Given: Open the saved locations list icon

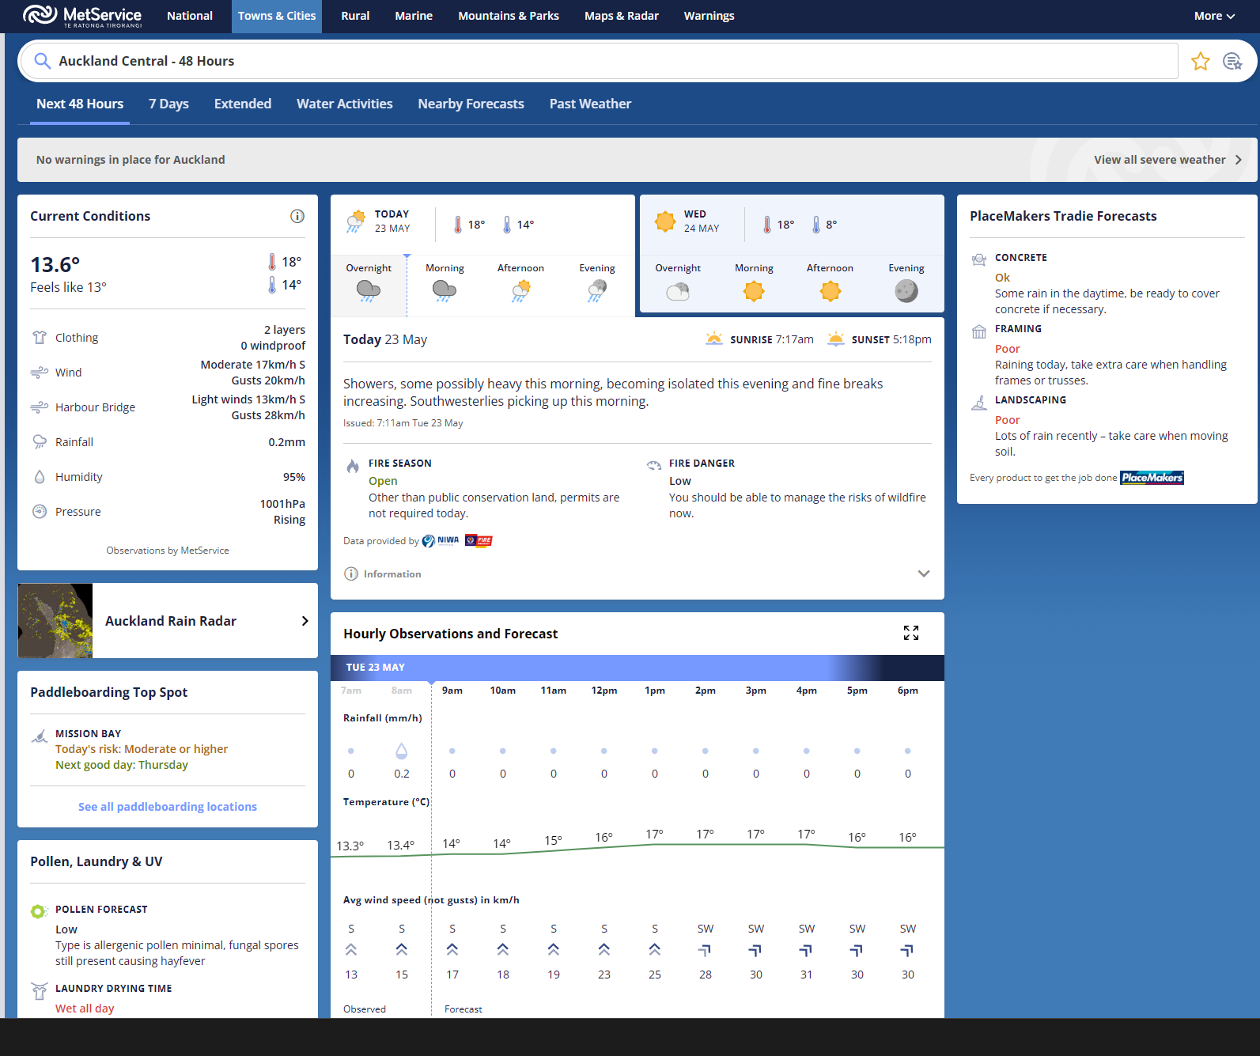Looking at the screenshot, I should pos(1232,61).
